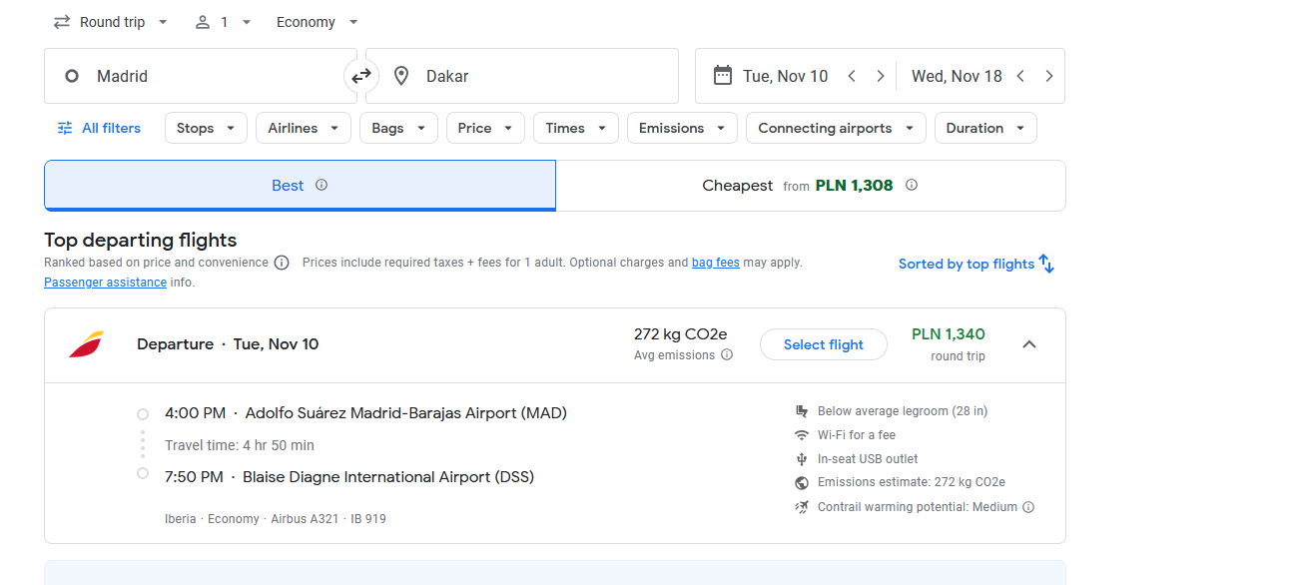This screenshot has width=1297, height=585.
Task: Click Contrail warming potential info icon
Action: click(x=1028, y=507)
